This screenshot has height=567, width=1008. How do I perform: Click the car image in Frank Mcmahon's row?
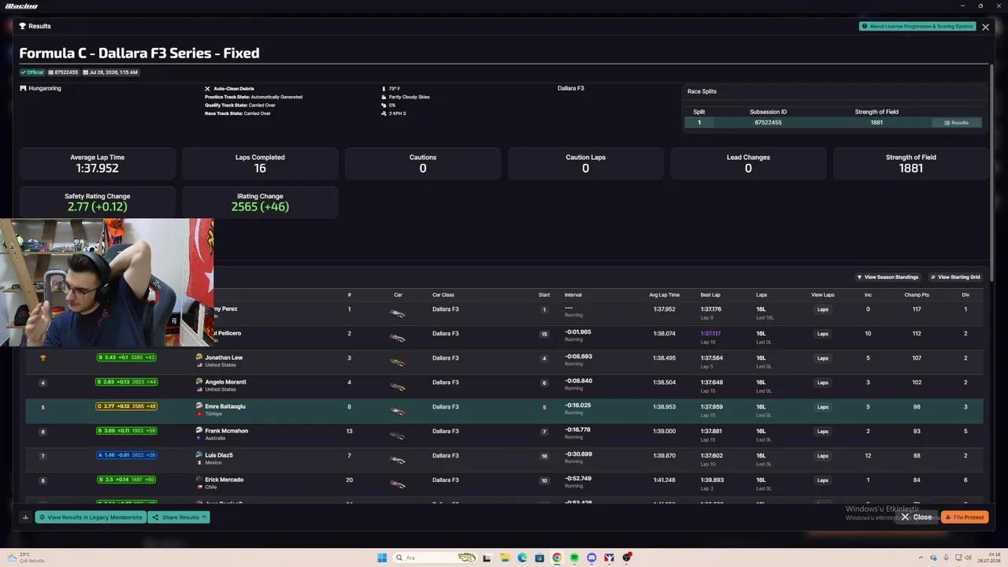coord(398,435)
